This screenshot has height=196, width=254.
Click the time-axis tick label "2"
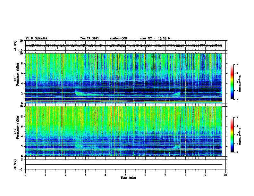coord(65,175)
